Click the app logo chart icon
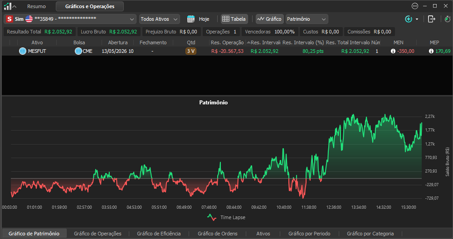This screenshot has width=453, height=239. pos(8,6)
